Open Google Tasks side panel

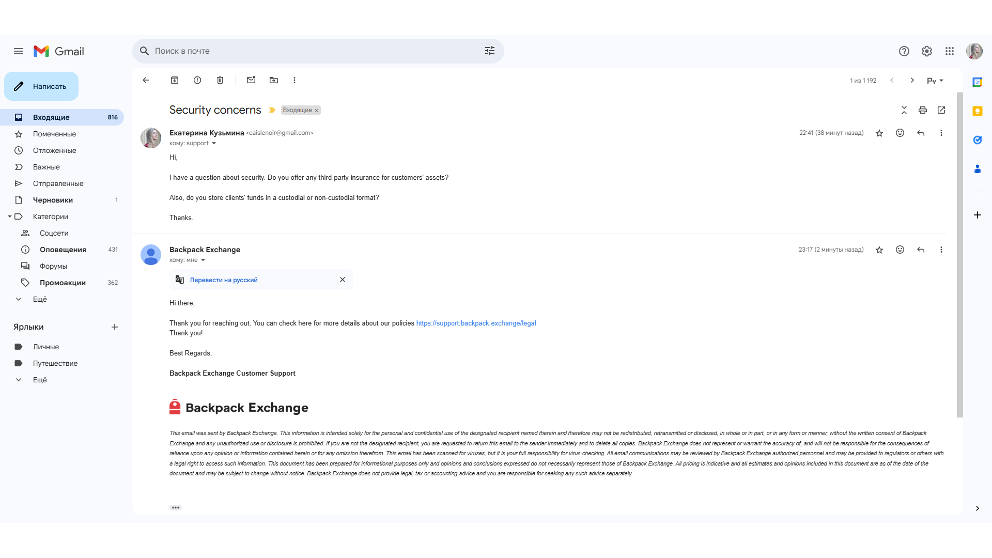pos(977,140)
